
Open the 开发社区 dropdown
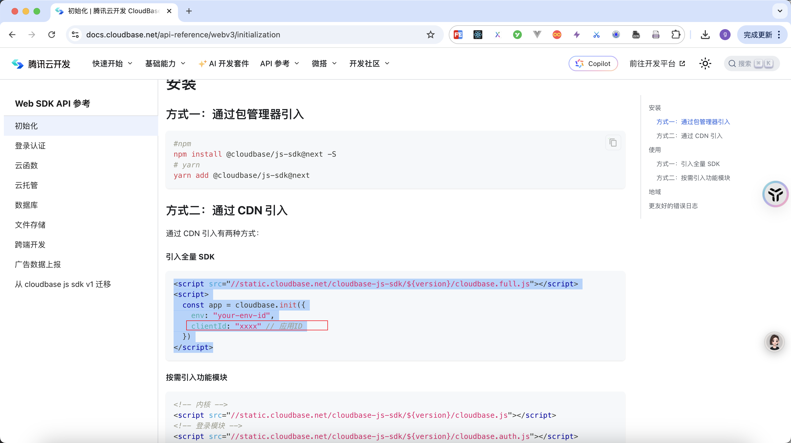point(369,63)
